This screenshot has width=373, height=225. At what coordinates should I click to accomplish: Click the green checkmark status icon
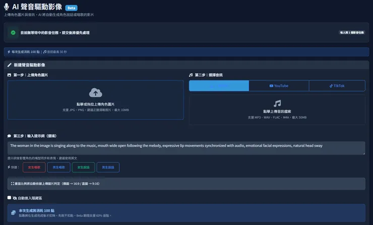(13, 33)
